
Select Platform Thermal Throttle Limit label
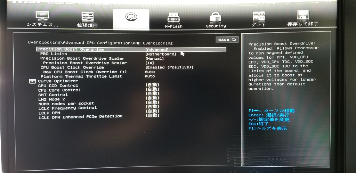click(x=81, y=76)
